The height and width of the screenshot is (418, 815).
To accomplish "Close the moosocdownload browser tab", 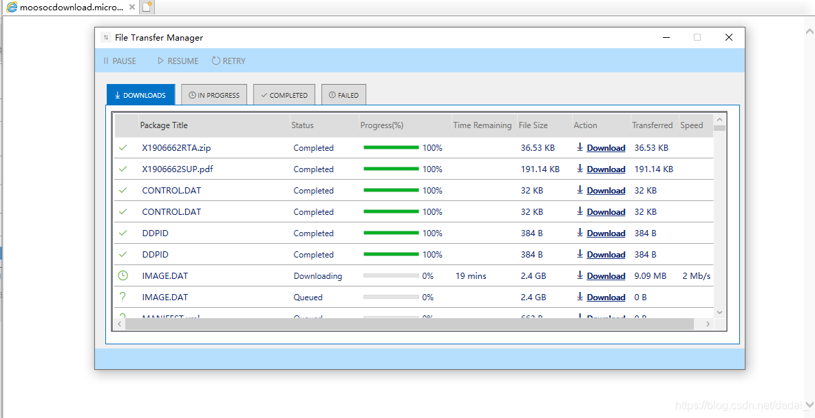I will [x=132, y=8].
